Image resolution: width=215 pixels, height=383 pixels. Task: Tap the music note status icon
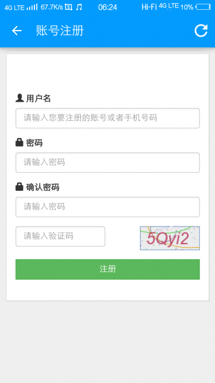(x=79, y=7)
